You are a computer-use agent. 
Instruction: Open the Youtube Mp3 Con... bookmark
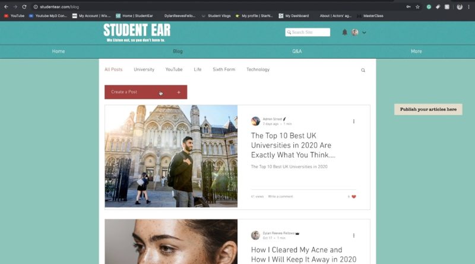point(48,16)
